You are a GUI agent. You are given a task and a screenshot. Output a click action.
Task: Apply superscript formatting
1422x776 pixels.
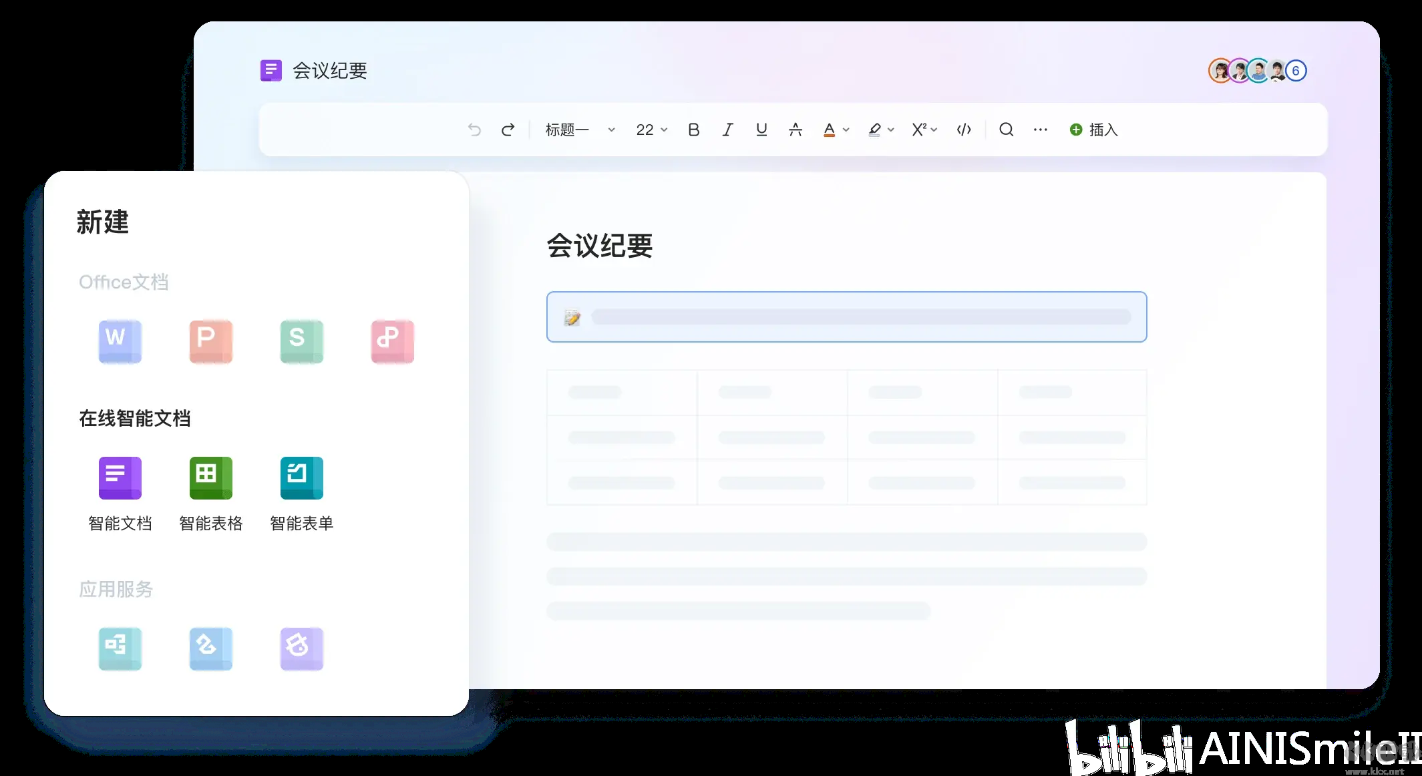pos(919,130)
